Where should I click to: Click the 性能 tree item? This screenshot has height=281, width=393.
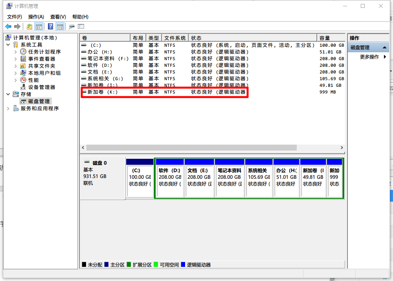(x=33, y=80)
